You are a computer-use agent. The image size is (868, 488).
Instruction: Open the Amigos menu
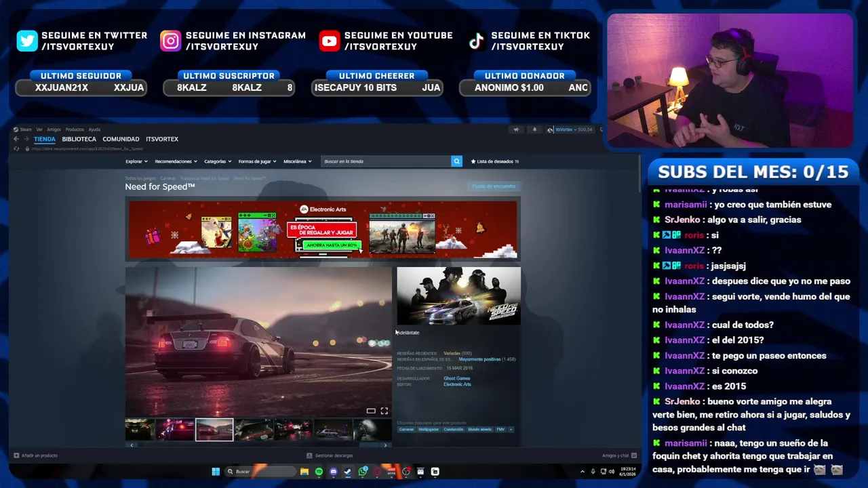(x=54, y=129)
